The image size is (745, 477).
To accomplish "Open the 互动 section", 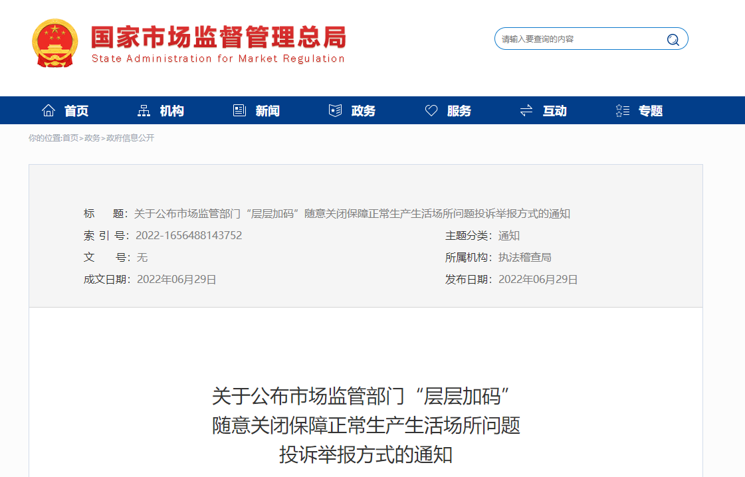I will coord(554,110).
